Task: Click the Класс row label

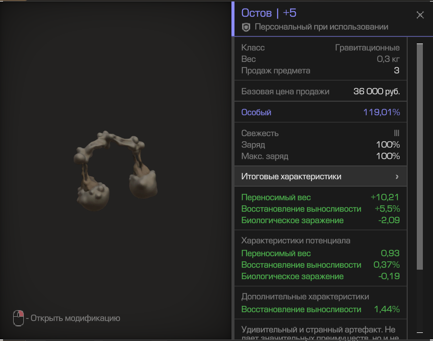Action: click(253, 48)
